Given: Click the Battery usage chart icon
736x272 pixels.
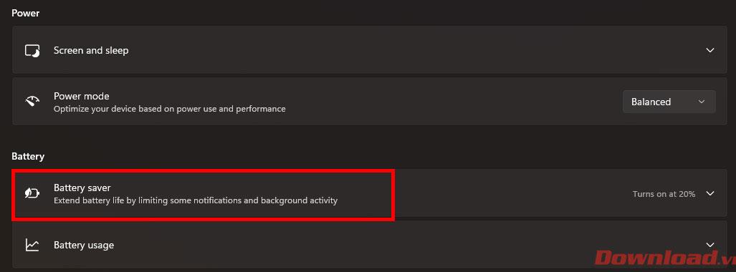Looking at the screenshot, I should pyautogui.click(x=32, y=245).
